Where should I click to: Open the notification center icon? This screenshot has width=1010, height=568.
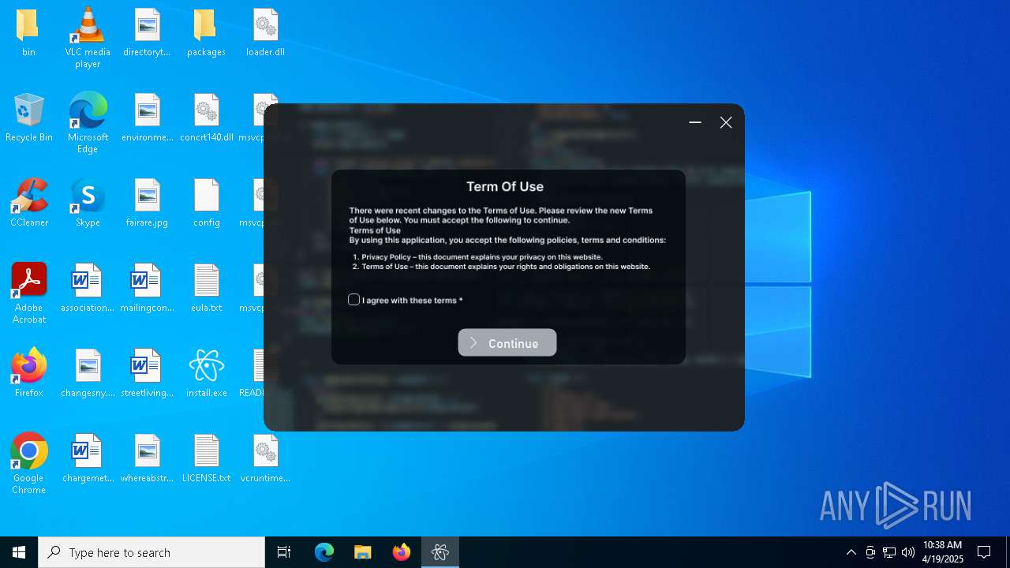984,552
